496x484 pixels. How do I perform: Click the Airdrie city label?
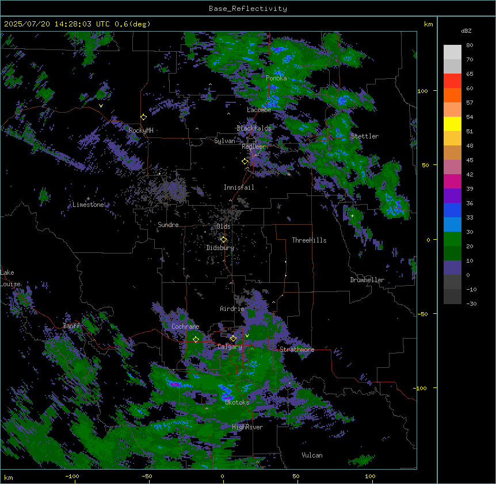tap(232, 309)
